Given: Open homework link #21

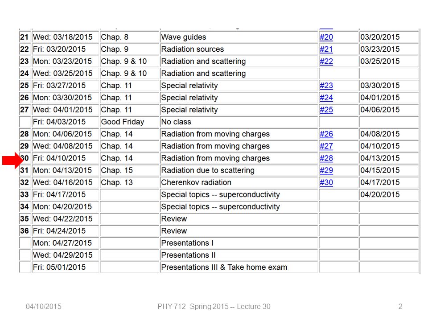Looking at the screenshot, I should pos(326,49).
